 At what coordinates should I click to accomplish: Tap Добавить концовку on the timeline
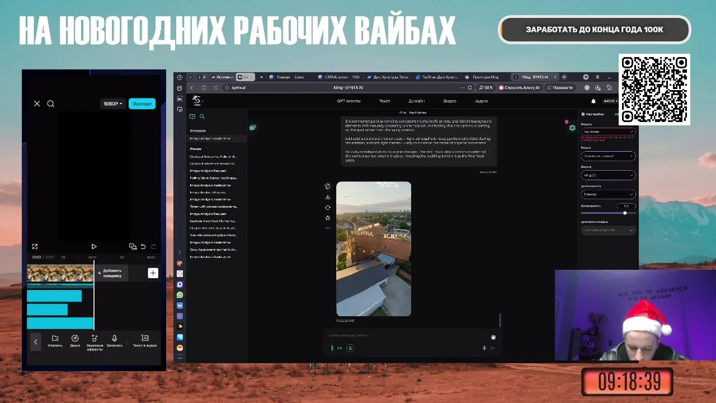[110, 273]
